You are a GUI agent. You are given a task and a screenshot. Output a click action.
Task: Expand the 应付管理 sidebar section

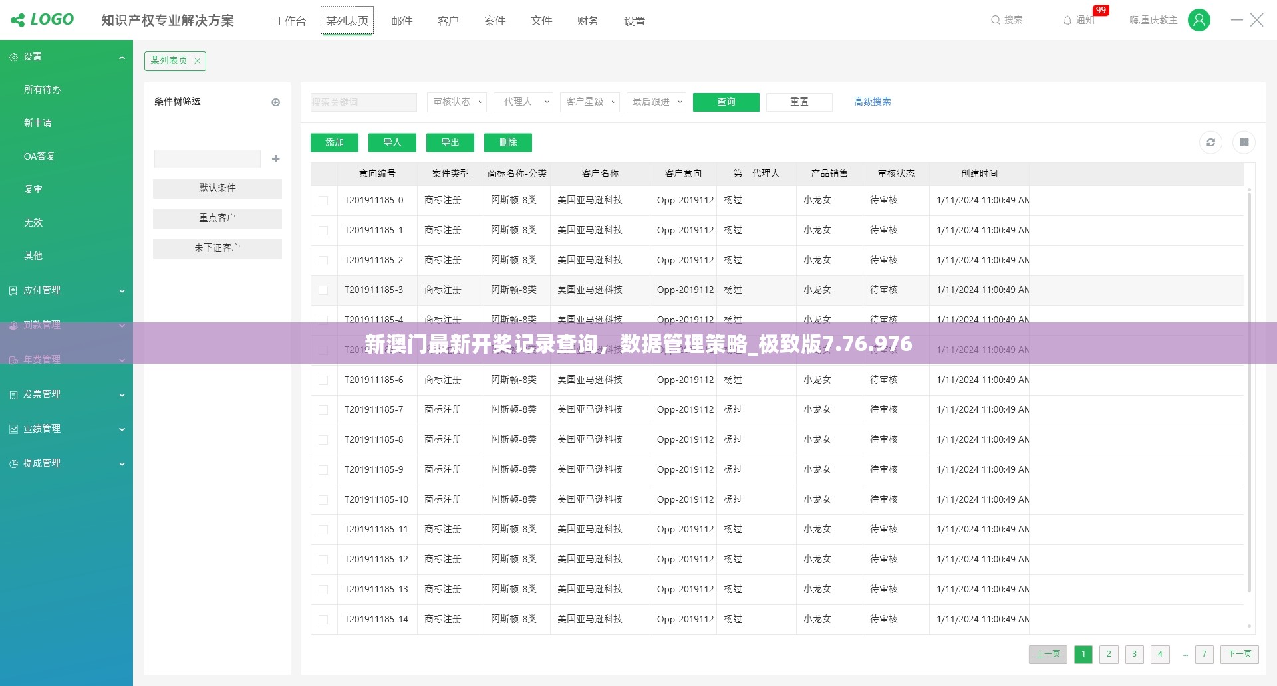pyautogui.click(x=122, y=291)
